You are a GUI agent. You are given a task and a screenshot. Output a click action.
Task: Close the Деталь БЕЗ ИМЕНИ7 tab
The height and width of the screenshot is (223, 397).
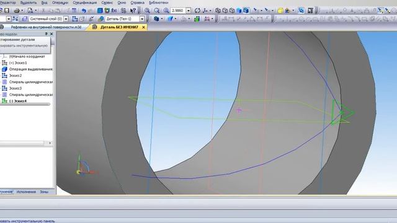click(x=143, y=27)
